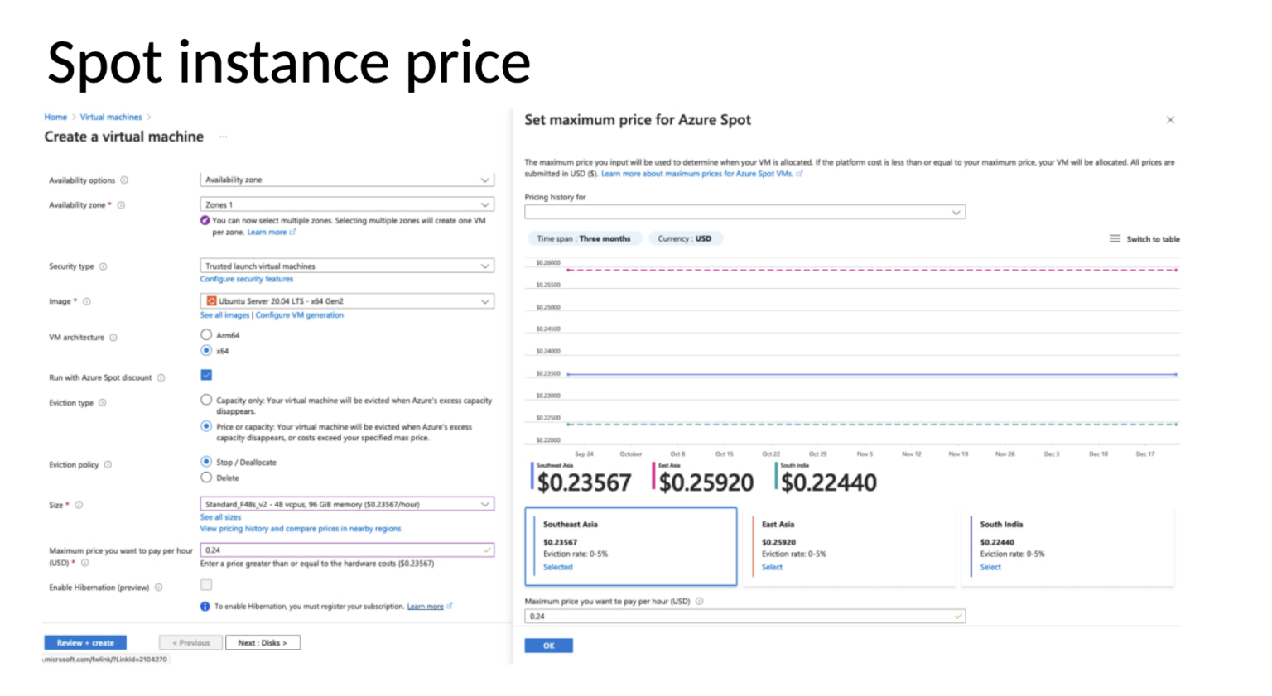Click info icon beside Eviction type
This screenshot has width=1272, height=696.
coord(103,403)
